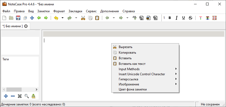Open the Формат menu
Viewport: 226px width, 107px height.
coord(59,11)
